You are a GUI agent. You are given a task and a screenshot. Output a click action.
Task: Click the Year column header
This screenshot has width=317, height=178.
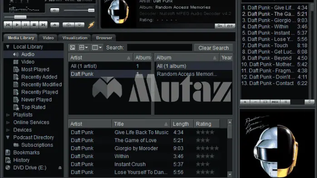[x=226, y=58]
